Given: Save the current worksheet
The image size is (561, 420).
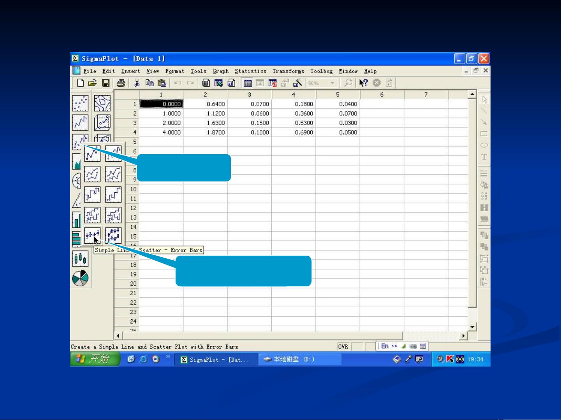Looking at the screenshot, I should coord(106,82).
